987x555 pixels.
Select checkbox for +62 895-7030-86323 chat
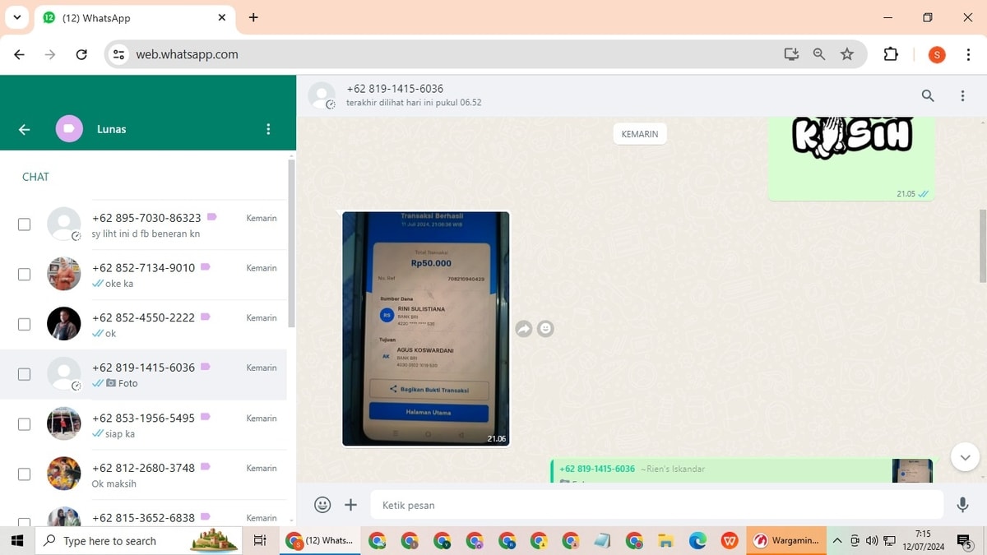click(x=24, y=224)
